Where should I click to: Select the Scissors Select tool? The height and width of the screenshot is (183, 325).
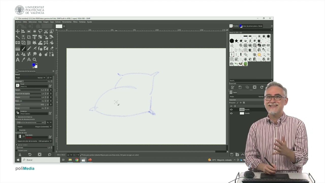point(46,32)
